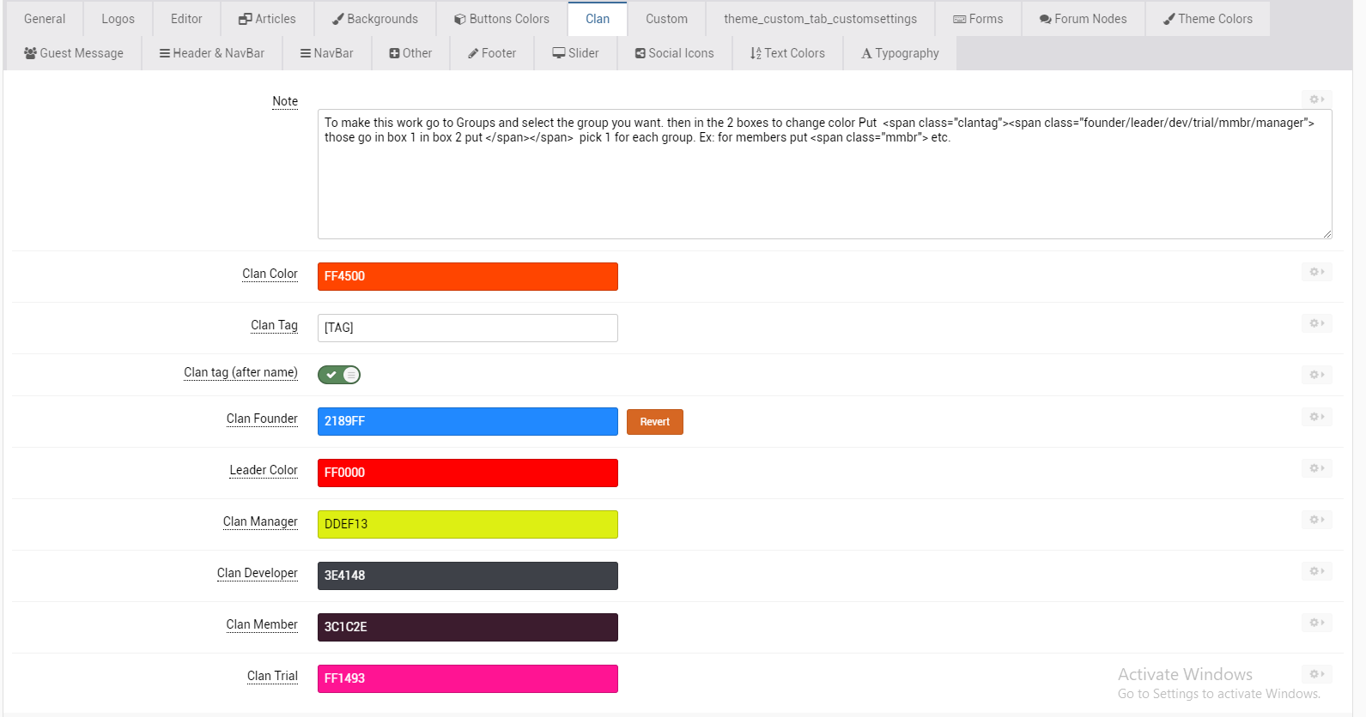Expand the gear options for Clan Tag

tap(1316, 323)
